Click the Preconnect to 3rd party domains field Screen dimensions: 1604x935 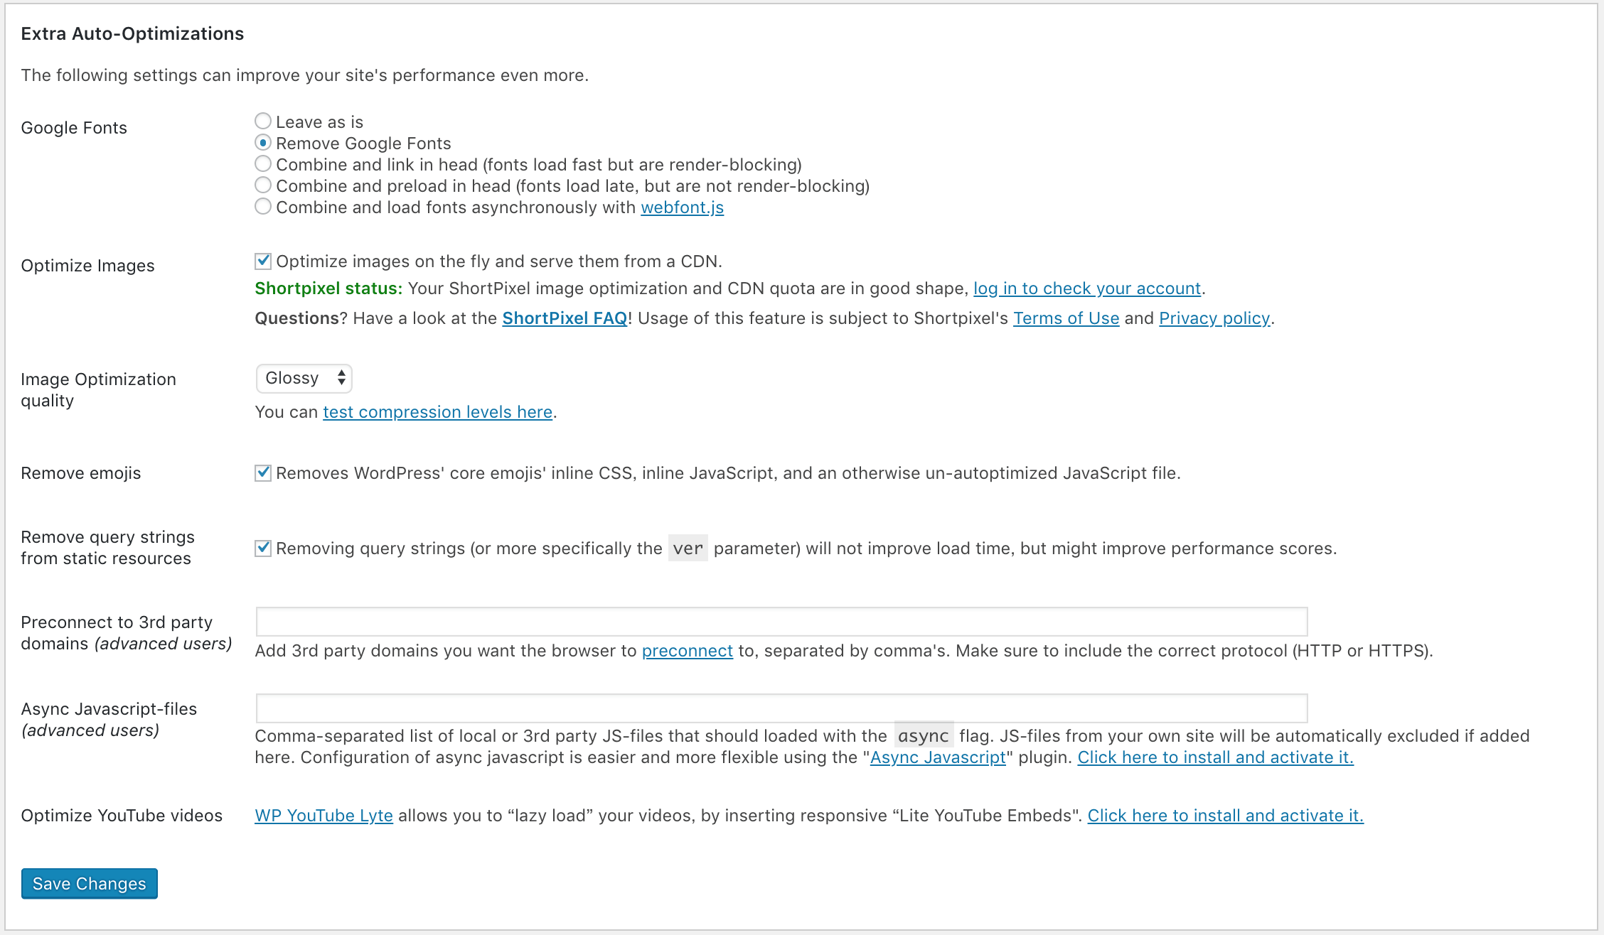tap(781, 622)
